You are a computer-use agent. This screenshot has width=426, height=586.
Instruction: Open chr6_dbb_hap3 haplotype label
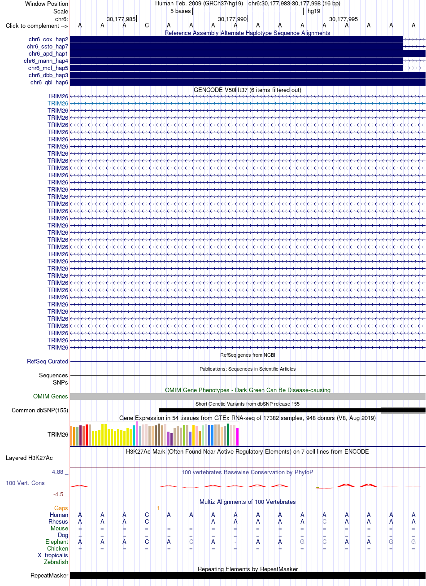coord(48,75)
